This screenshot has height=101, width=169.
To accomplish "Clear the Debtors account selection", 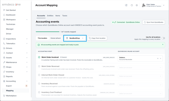I will point(158,59).
